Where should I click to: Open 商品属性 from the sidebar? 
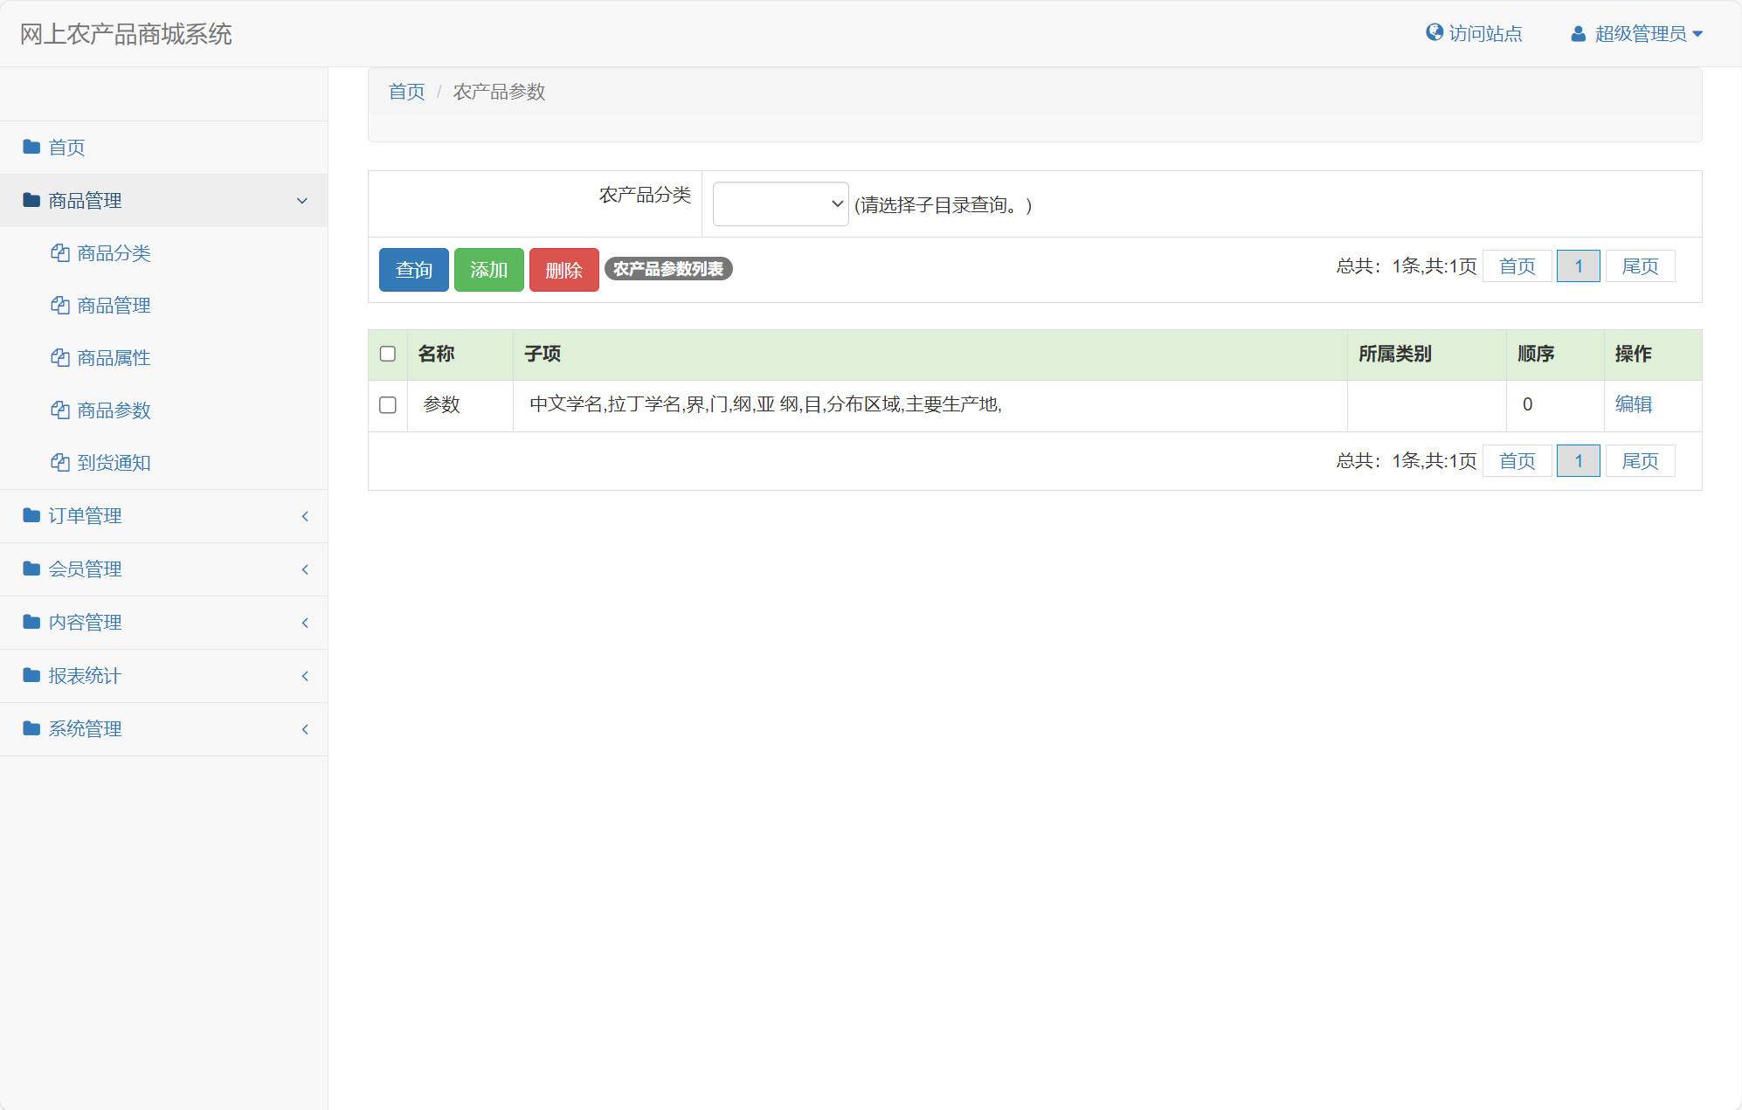pyautogui.click(x=114, y=358)
